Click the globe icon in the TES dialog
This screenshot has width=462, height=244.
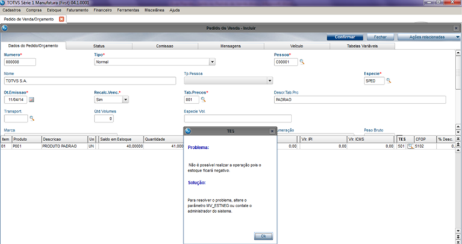[188, 131]
